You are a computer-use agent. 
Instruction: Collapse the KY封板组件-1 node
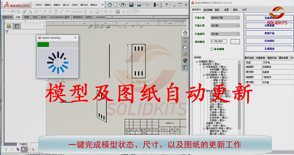click(x=204, y=67)
